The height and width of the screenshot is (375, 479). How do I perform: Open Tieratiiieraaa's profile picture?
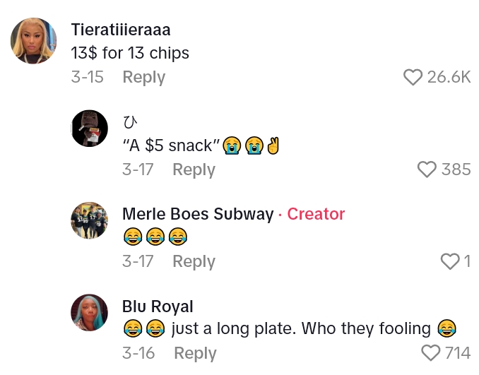[33, 41]
